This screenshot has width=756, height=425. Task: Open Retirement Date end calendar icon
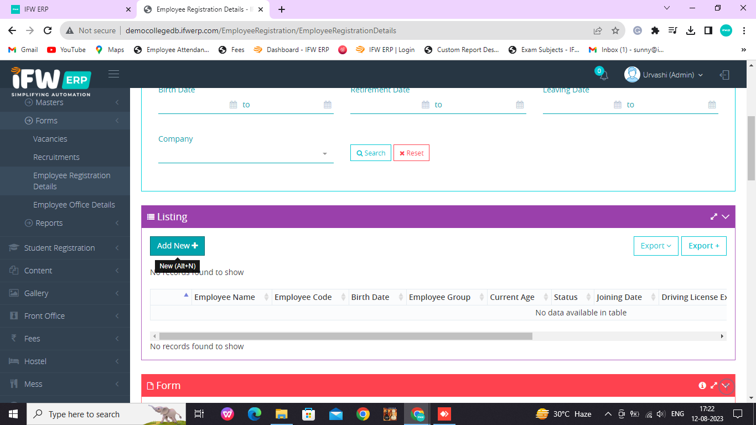point(520,105)
